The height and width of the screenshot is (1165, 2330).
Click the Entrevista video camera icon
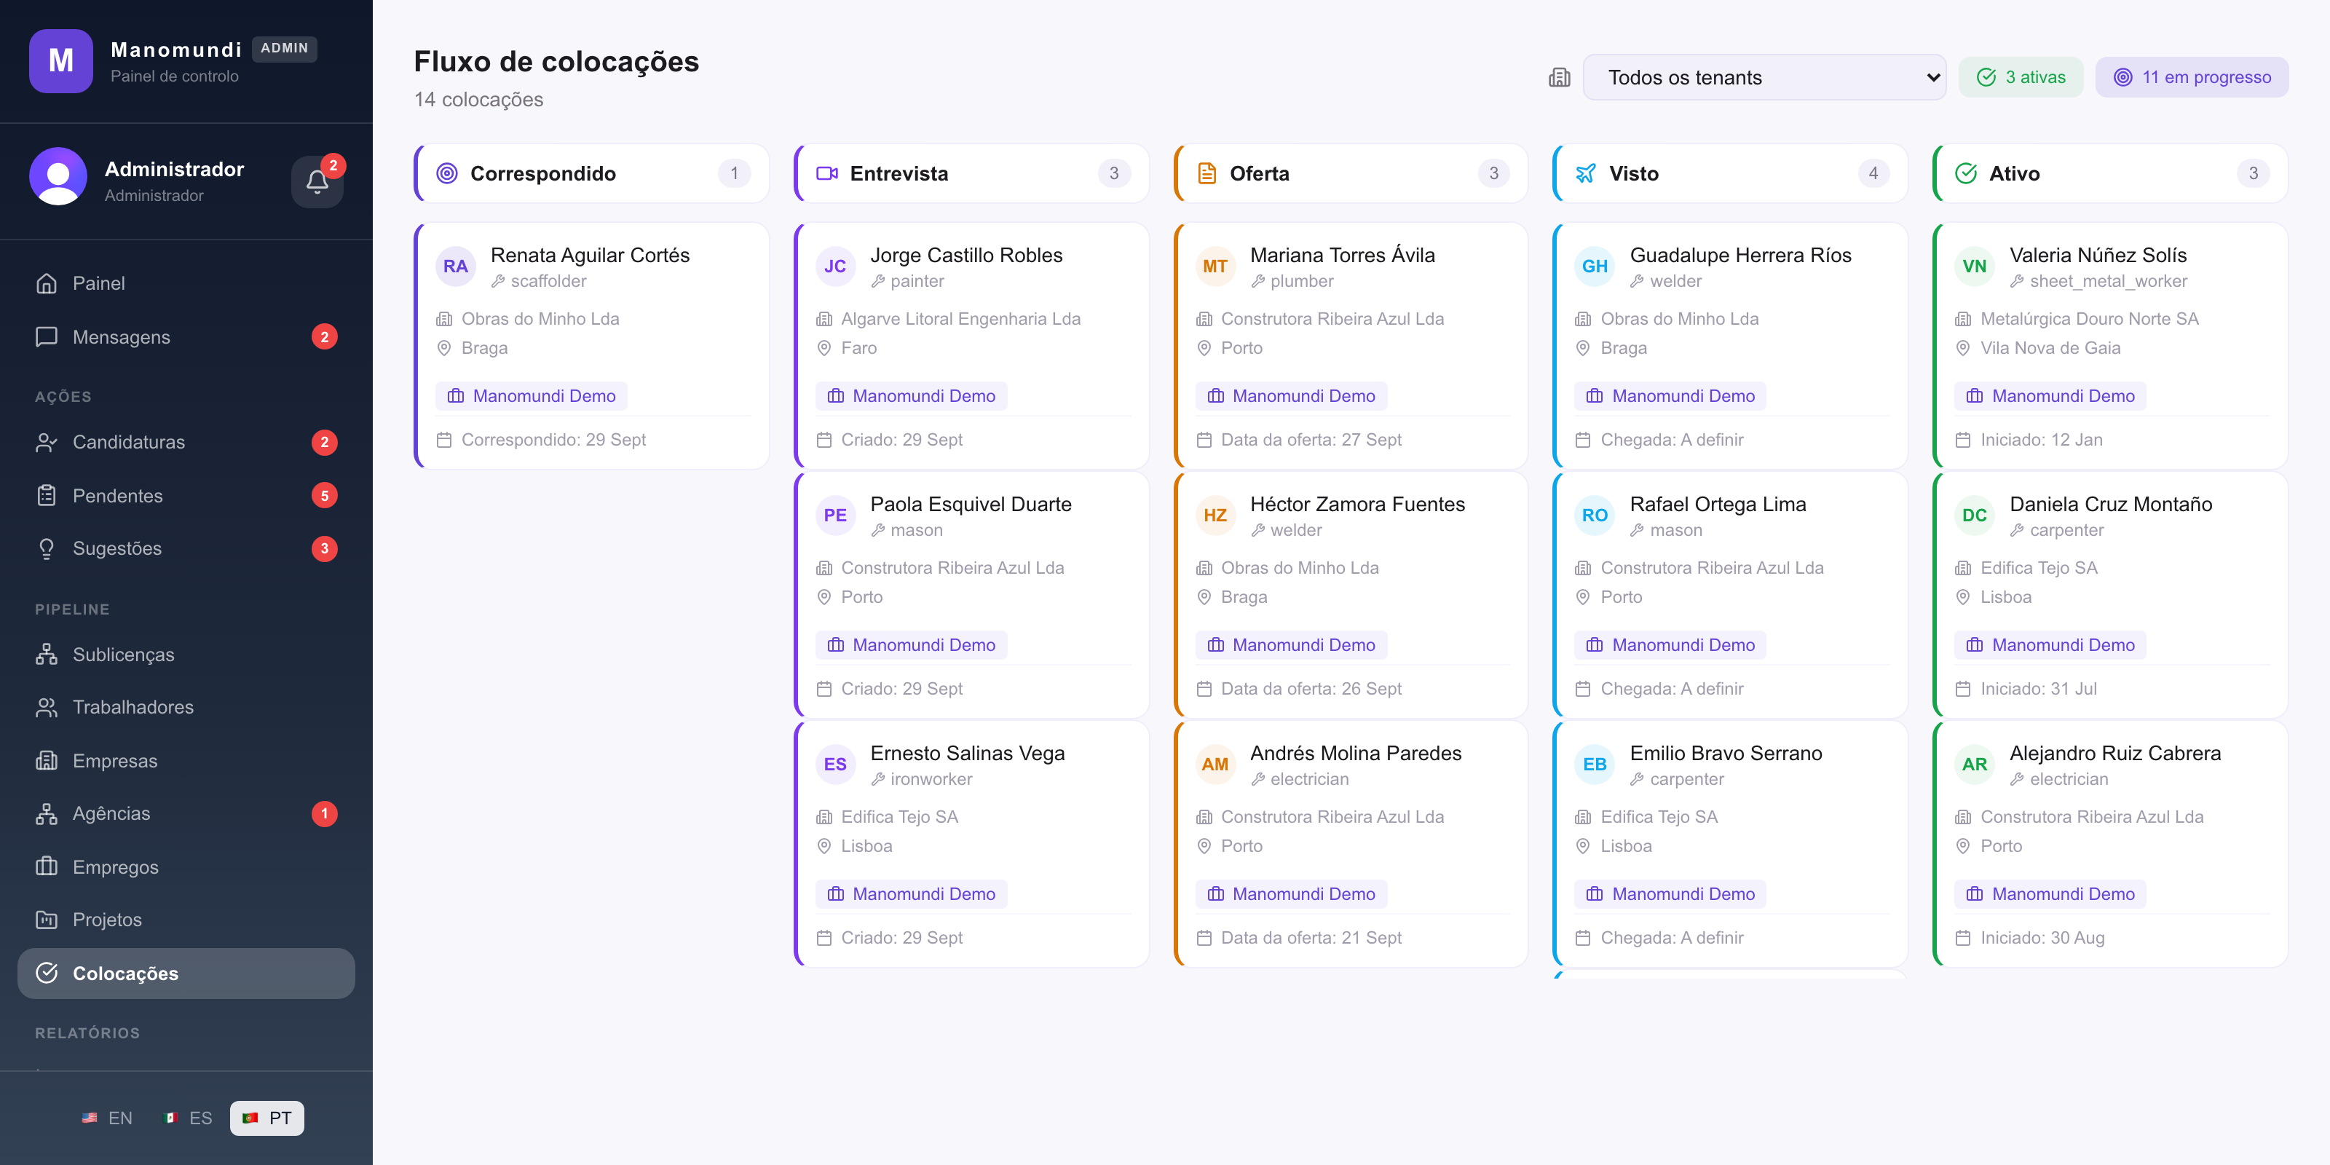[x=826, y=174]
